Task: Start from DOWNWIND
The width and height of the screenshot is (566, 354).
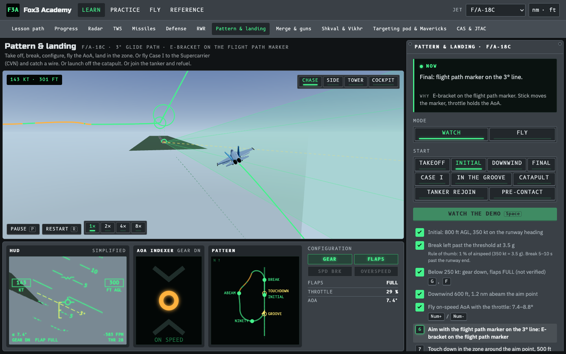Action: [507, 164]
